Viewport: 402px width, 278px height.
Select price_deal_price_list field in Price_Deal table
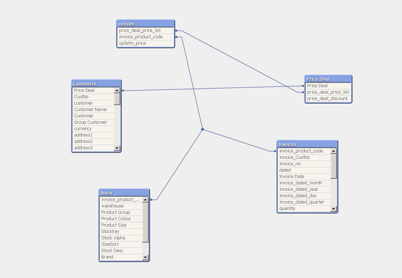coord(328,92)
